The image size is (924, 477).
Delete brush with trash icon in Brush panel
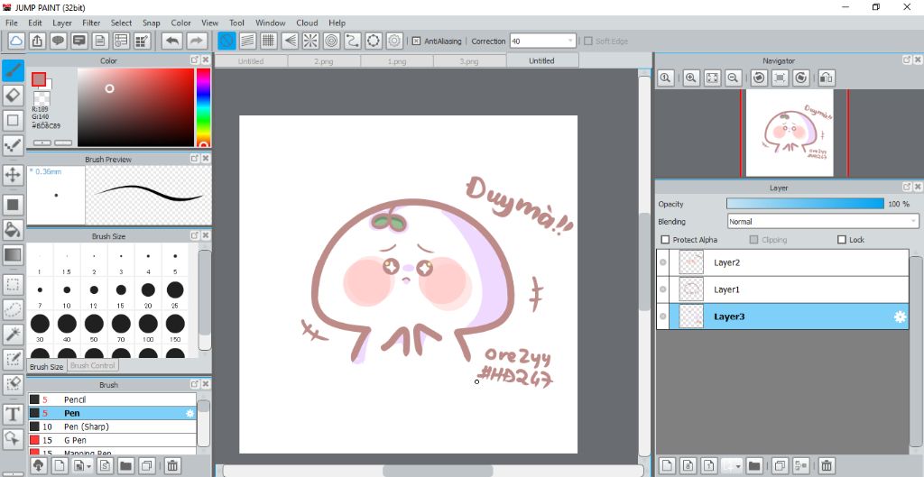(x=172, y=465)
